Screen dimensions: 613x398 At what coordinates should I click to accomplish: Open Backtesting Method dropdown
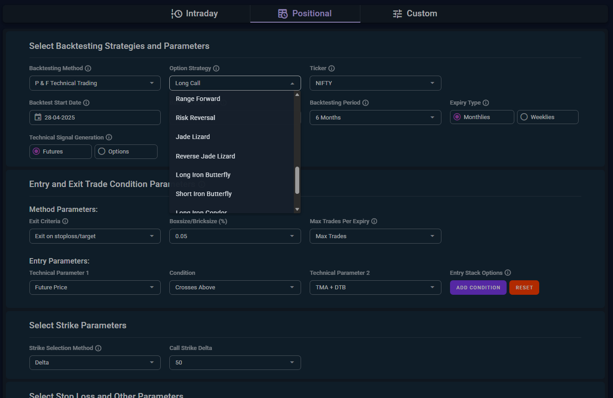coord(95,83)
